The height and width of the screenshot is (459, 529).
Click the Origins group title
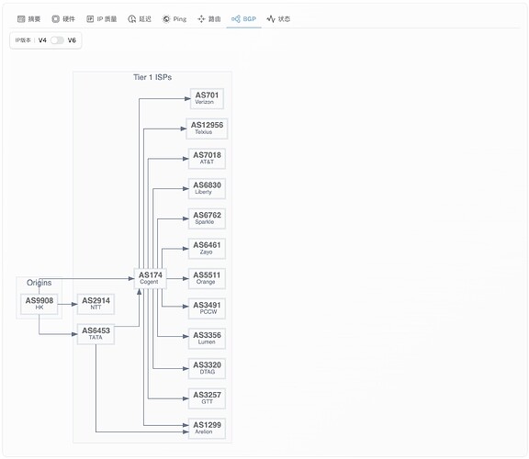[39, 283]
